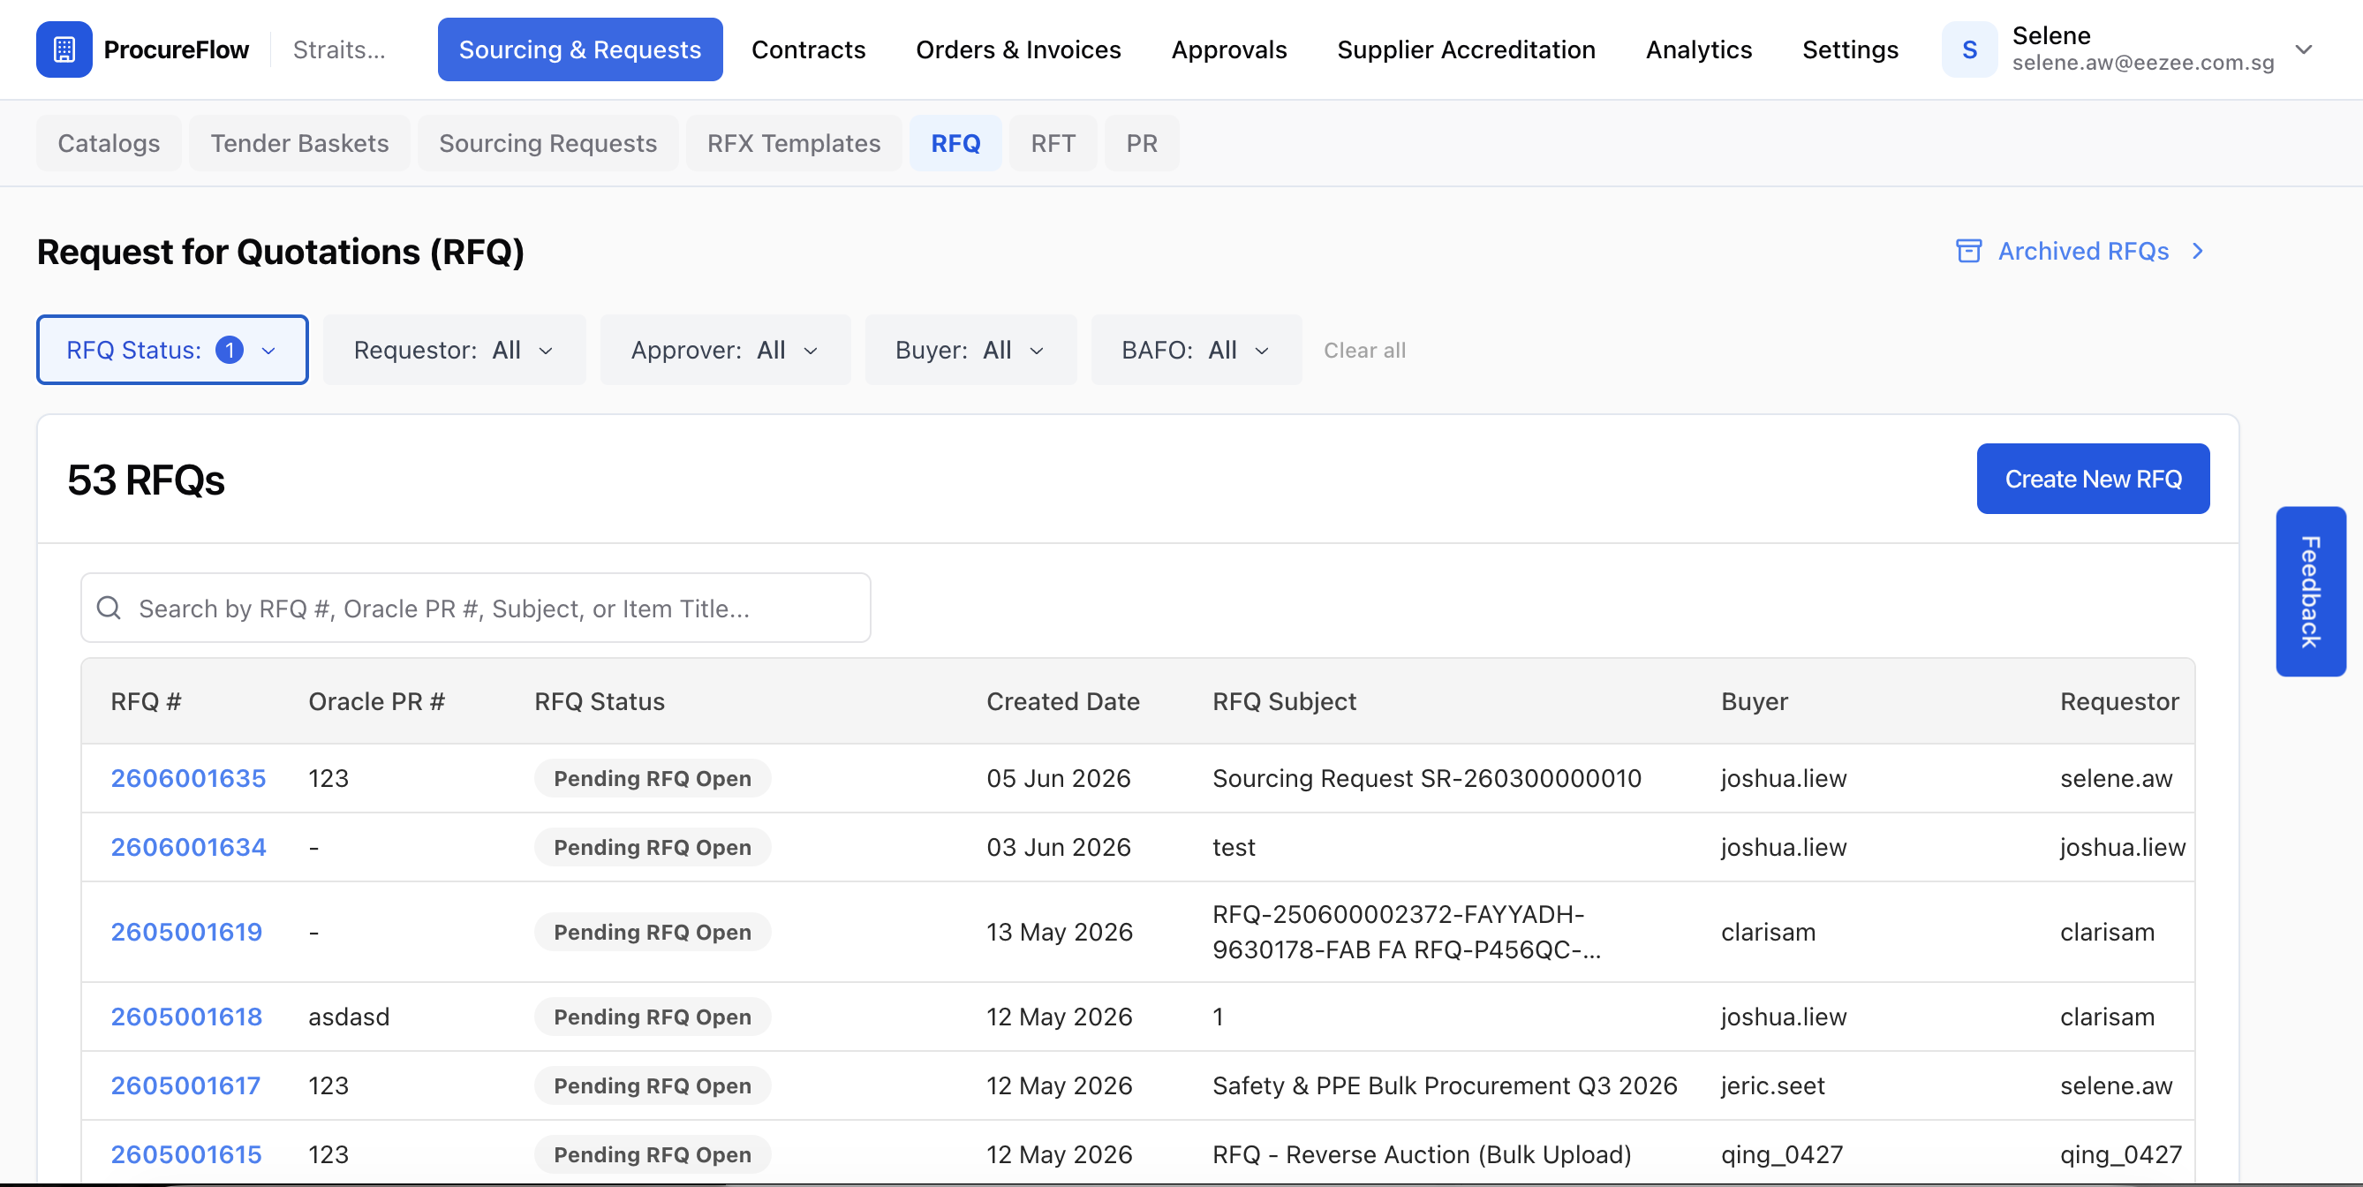Focus the RFQ search input field

click(x=475, y=608)
